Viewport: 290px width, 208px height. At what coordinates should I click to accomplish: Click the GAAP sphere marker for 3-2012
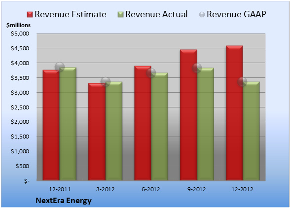[106, 82]
